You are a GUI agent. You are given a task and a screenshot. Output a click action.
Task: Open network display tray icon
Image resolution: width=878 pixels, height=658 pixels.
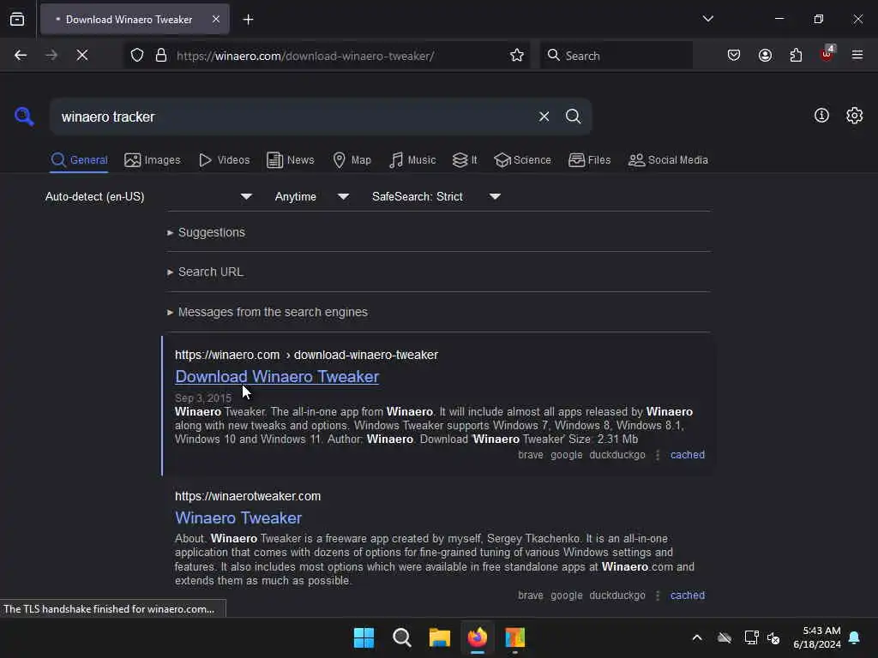click(x=751, y=637)
